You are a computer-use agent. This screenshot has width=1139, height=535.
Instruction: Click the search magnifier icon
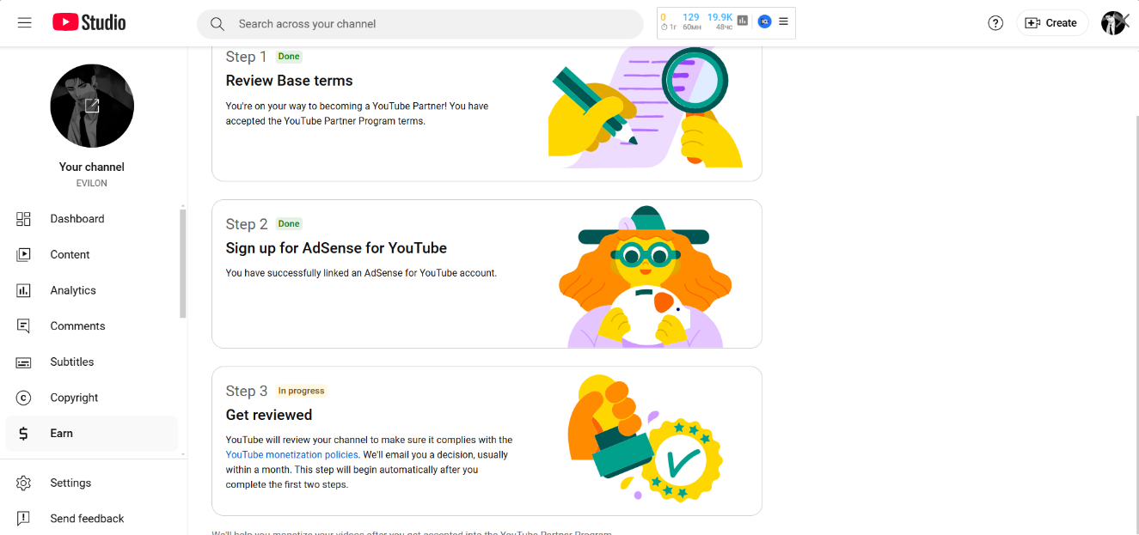217,24
